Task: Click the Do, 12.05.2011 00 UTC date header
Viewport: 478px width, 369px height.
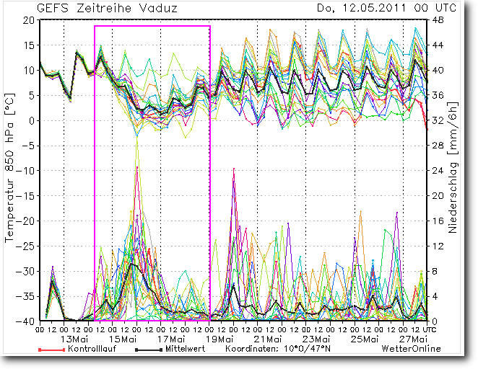Action: 377,9
